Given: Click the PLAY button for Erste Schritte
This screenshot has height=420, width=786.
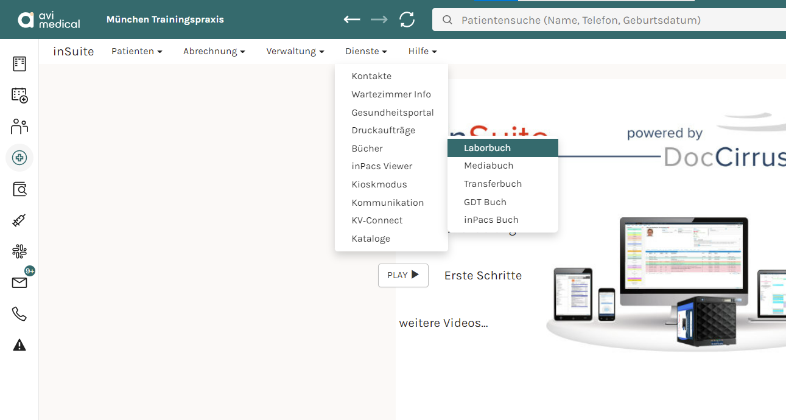Looking at the screenshot, I should point(403,275).
